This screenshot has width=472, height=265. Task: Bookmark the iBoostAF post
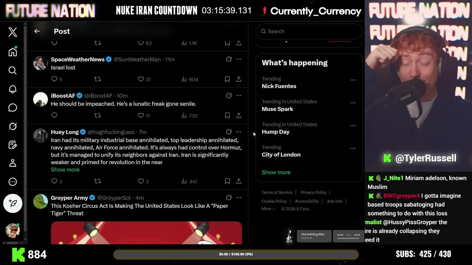click(227, 116)
